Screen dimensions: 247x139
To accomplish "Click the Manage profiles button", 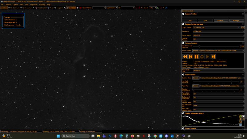I will coord(237,20).
